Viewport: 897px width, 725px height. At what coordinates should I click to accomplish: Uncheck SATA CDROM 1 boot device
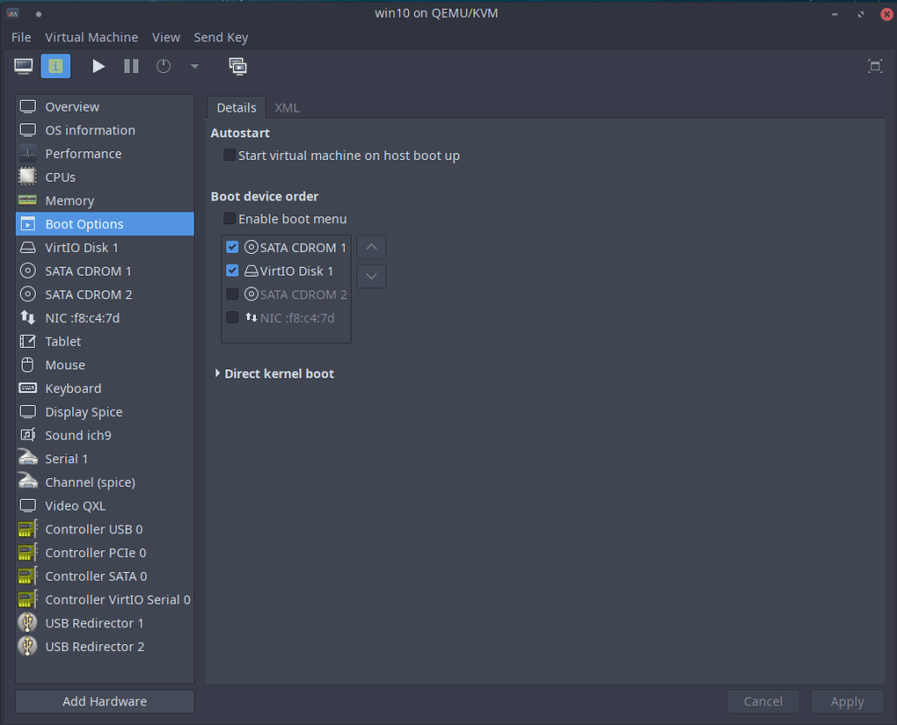point(232,248)
